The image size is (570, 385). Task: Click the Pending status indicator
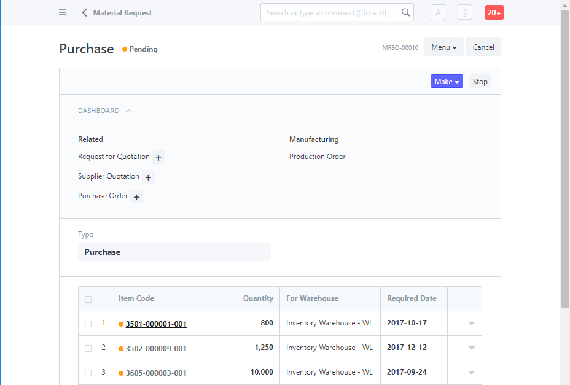140,49
